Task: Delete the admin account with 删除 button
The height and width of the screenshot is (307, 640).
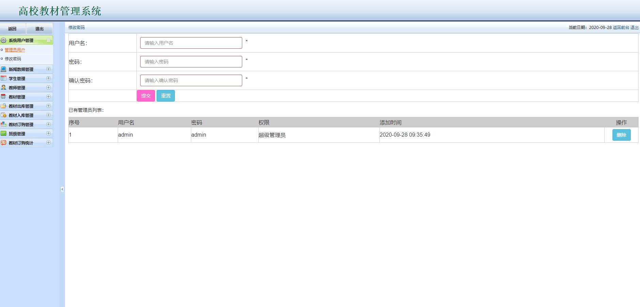Action: coord(621,135)
